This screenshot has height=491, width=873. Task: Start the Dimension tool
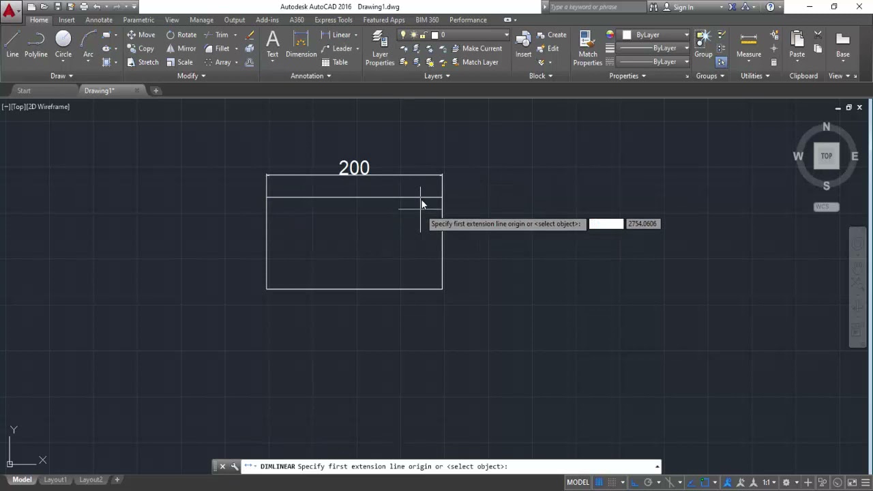[x=301, y=44]
